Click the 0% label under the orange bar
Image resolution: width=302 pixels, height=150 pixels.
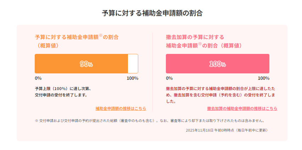(x=38, y=78)
